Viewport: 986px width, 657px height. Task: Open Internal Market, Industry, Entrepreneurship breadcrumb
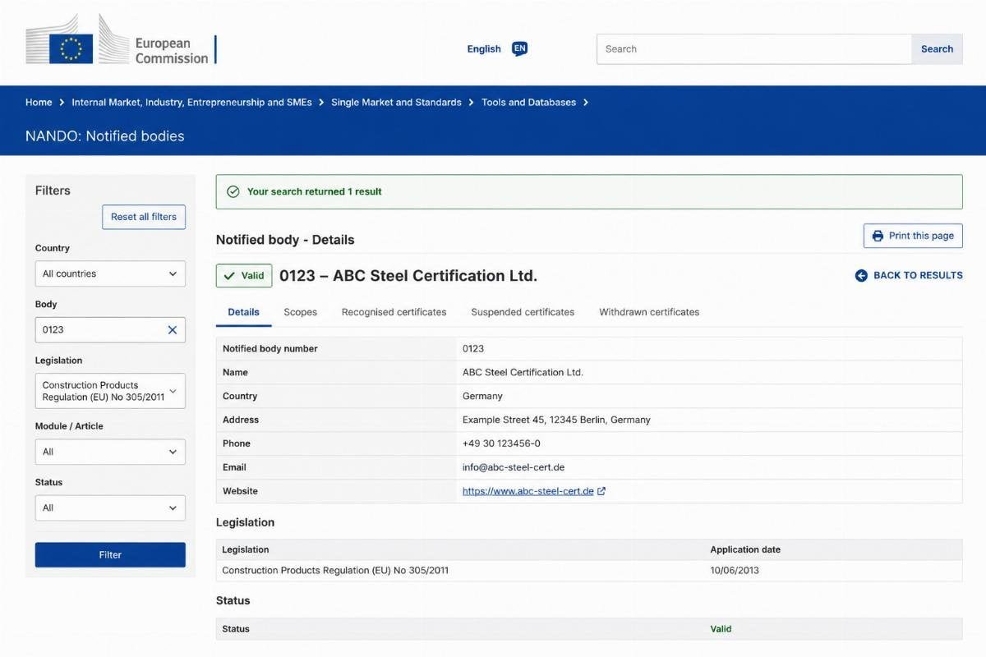[x=192, y=103]
